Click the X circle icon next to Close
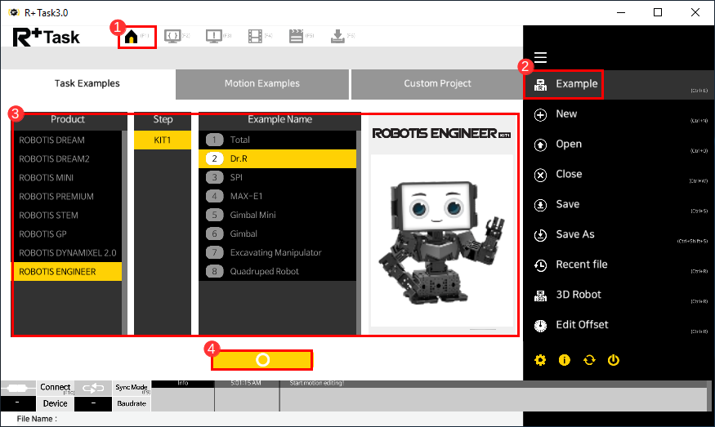Screen dimensions: 715x427 coord(540,175)
